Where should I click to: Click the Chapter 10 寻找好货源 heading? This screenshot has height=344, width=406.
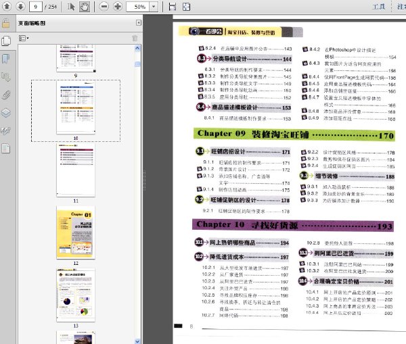pos(293,225)
